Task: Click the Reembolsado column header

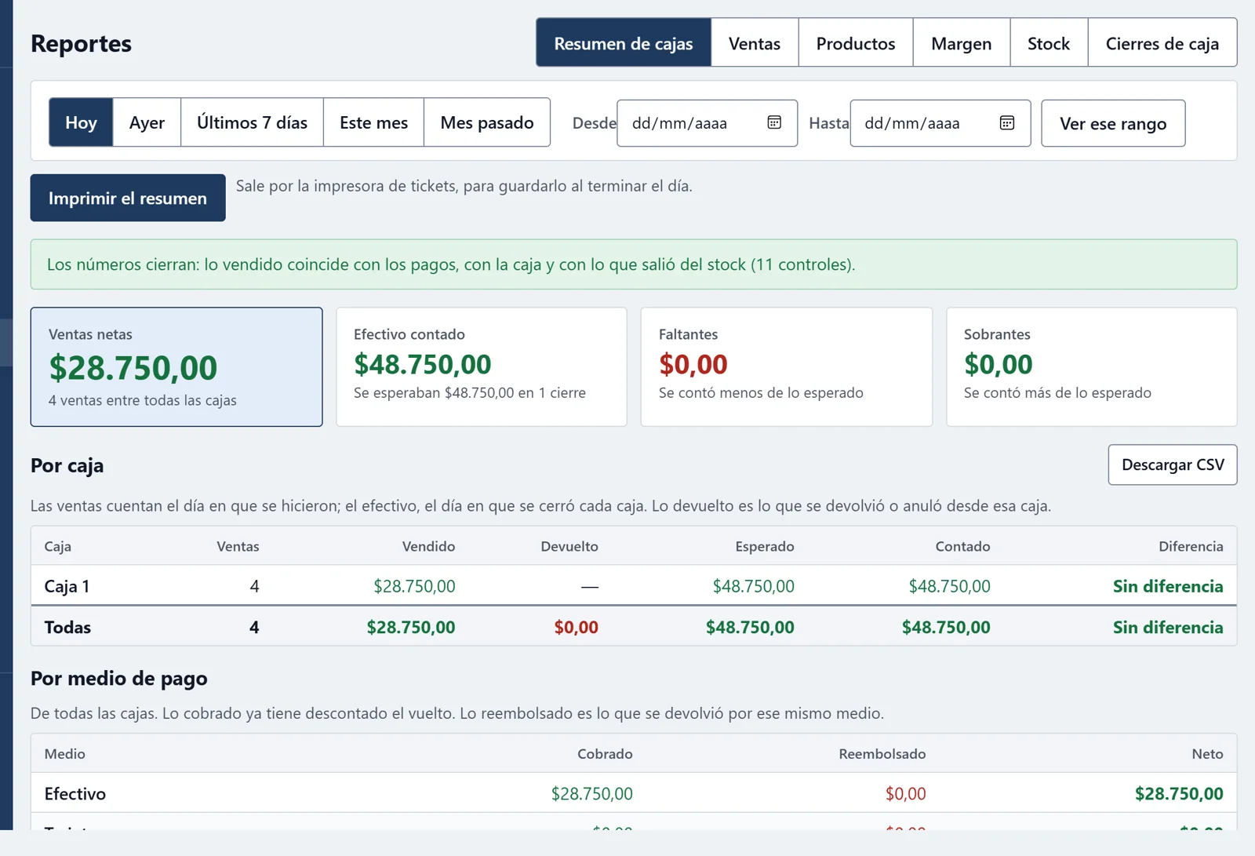Action: [x=882, y=754]
